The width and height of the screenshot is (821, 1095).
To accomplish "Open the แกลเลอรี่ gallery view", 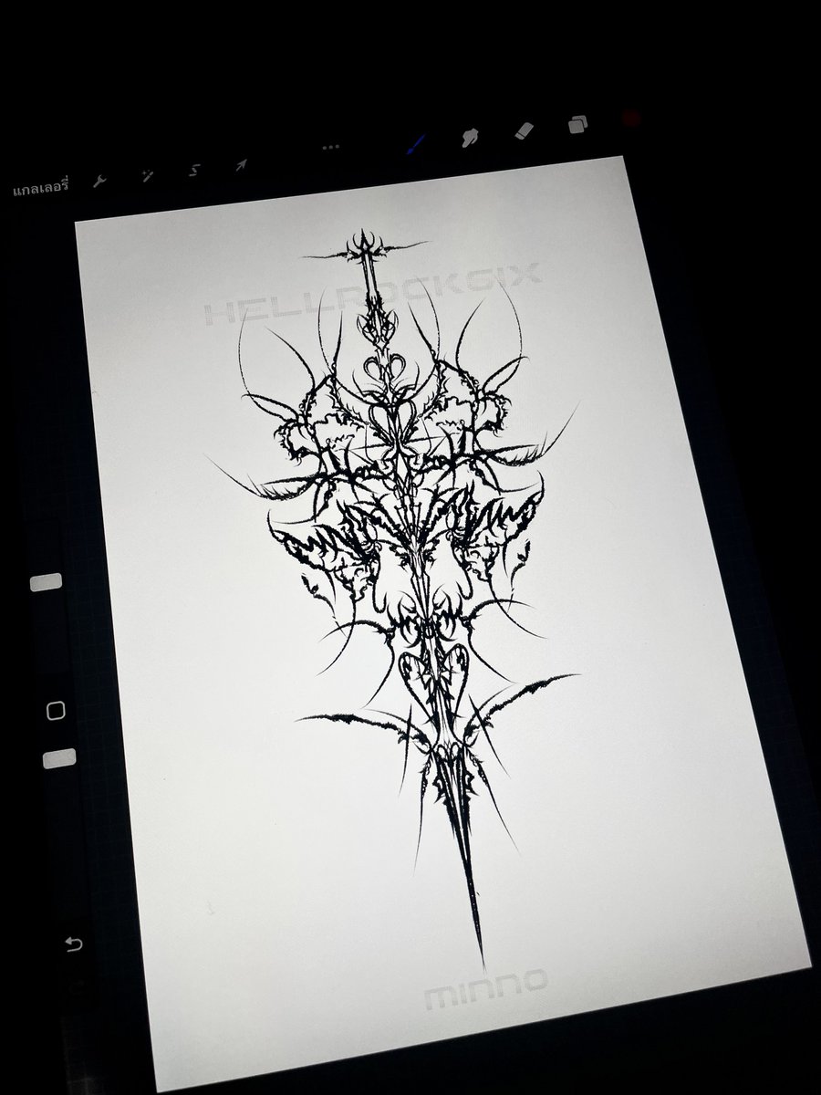I will (x=42, y=190).
